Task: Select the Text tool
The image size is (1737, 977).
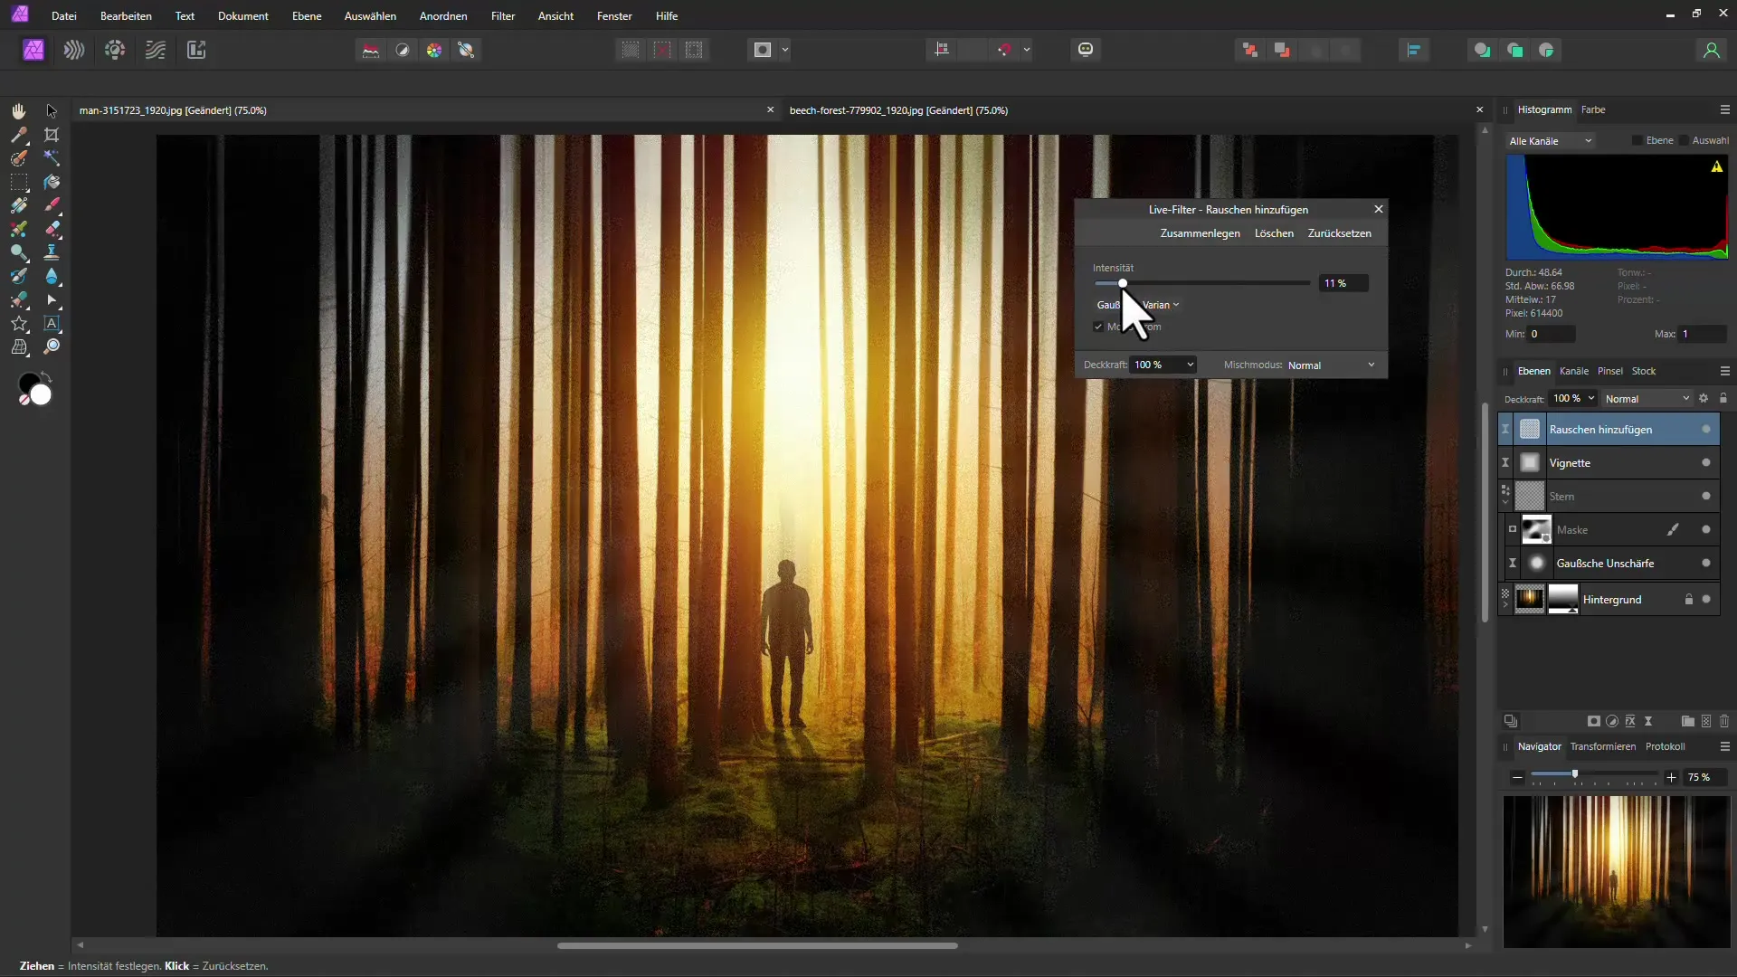Action: pos(52,325)
